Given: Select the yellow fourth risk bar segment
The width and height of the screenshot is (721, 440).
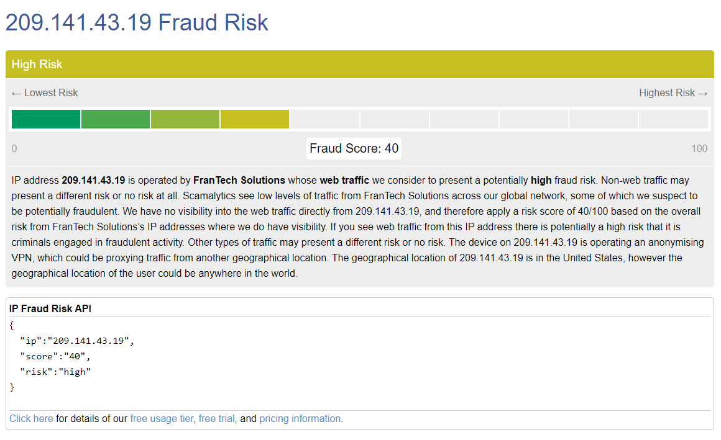Looking at the screenshot, I should pos(255,119).
